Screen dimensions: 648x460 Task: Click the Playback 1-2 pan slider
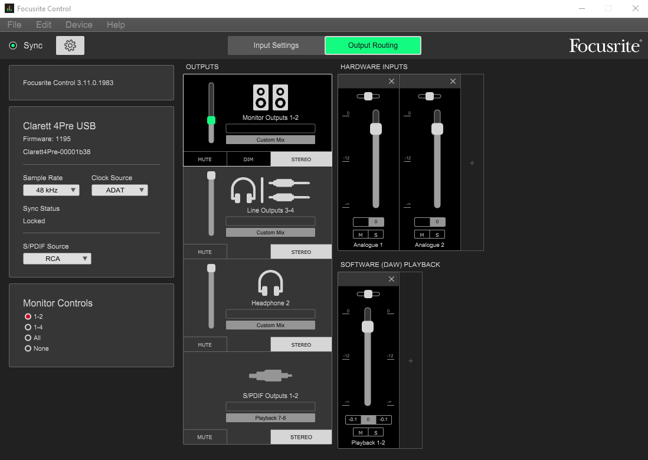click(368, 294)
